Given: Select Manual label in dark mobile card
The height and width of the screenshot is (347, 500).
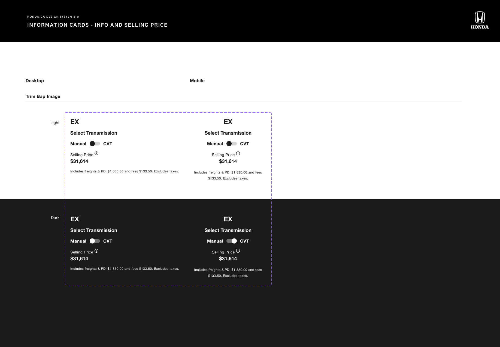Looking at the screenshot, I should [215, 241].
